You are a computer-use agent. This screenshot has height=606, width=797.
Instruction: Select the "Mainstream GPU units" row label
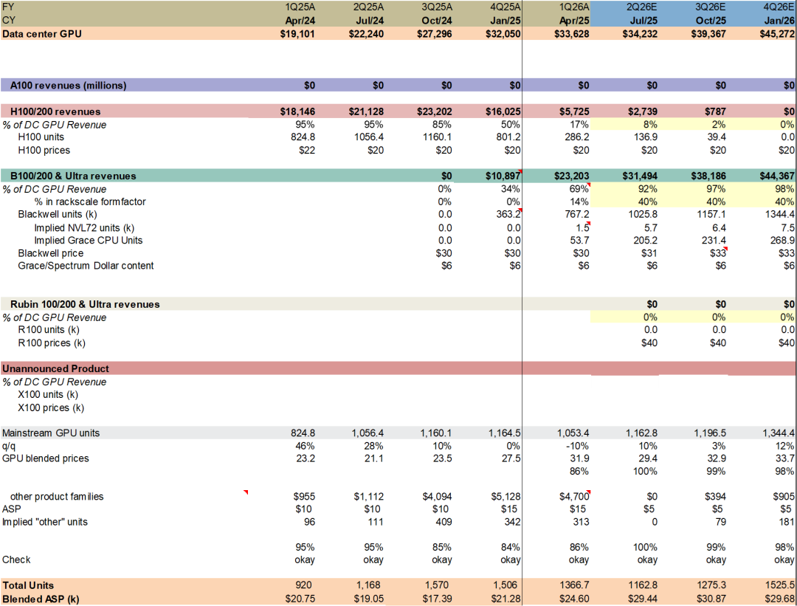[51, 433]
